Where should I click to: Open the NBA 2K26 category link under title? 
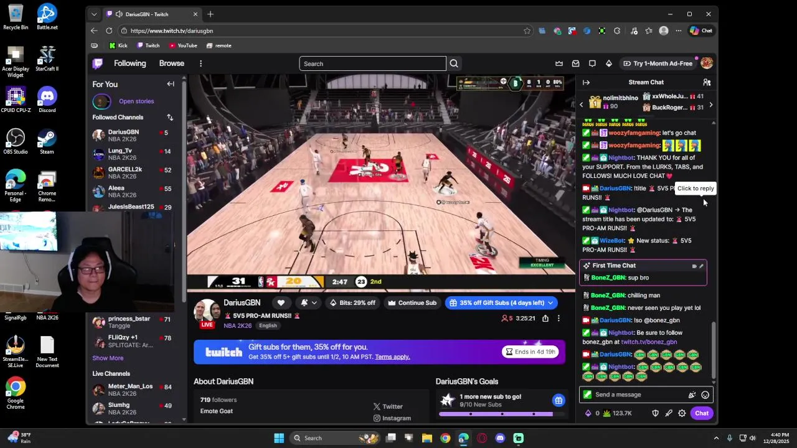click(x=237, y=325)
